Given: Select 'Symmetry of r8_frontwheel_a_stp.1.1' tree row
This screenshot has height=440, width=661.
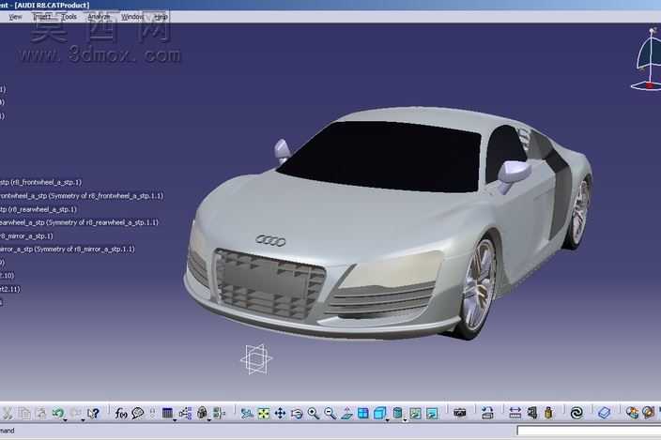Looking at the screenshot, I should [82, 196].
